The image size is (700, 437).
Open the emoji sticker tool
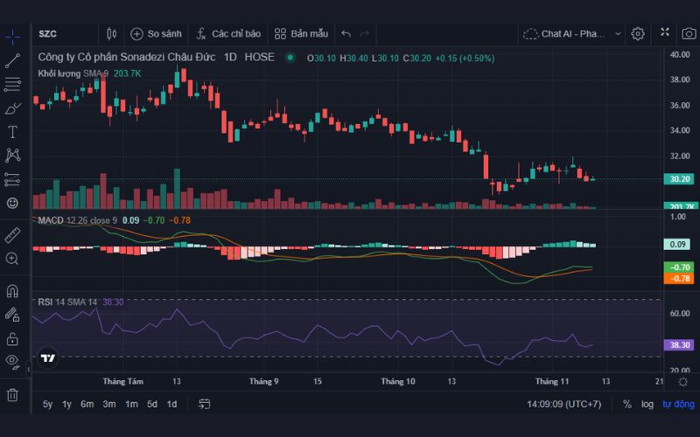[x=12, y=203]
